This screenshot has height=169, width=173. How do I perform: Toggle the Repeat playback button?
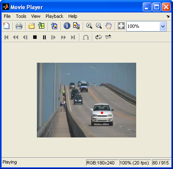pyautogui.click(x=99, y=37)
